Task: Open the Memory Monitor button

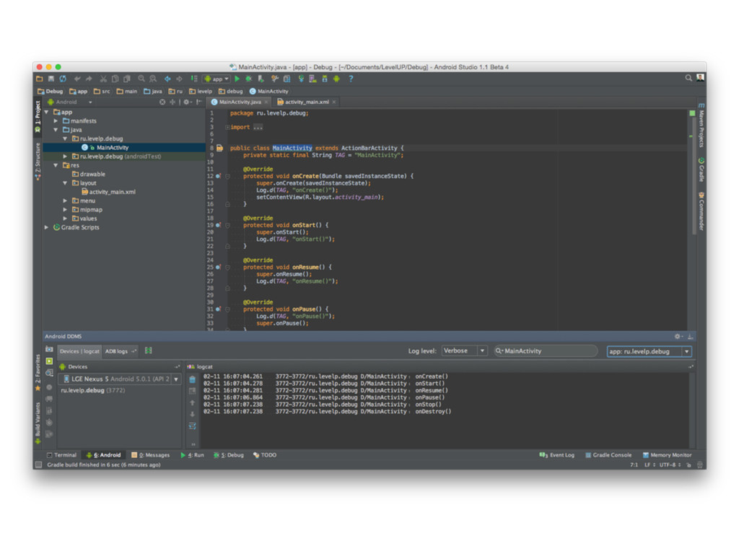Action: point(667,455)
